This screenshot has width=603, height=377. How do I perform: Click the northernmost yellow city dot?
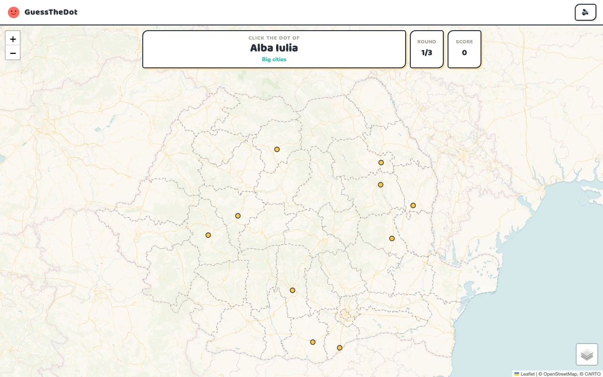(x=277, y=149)
